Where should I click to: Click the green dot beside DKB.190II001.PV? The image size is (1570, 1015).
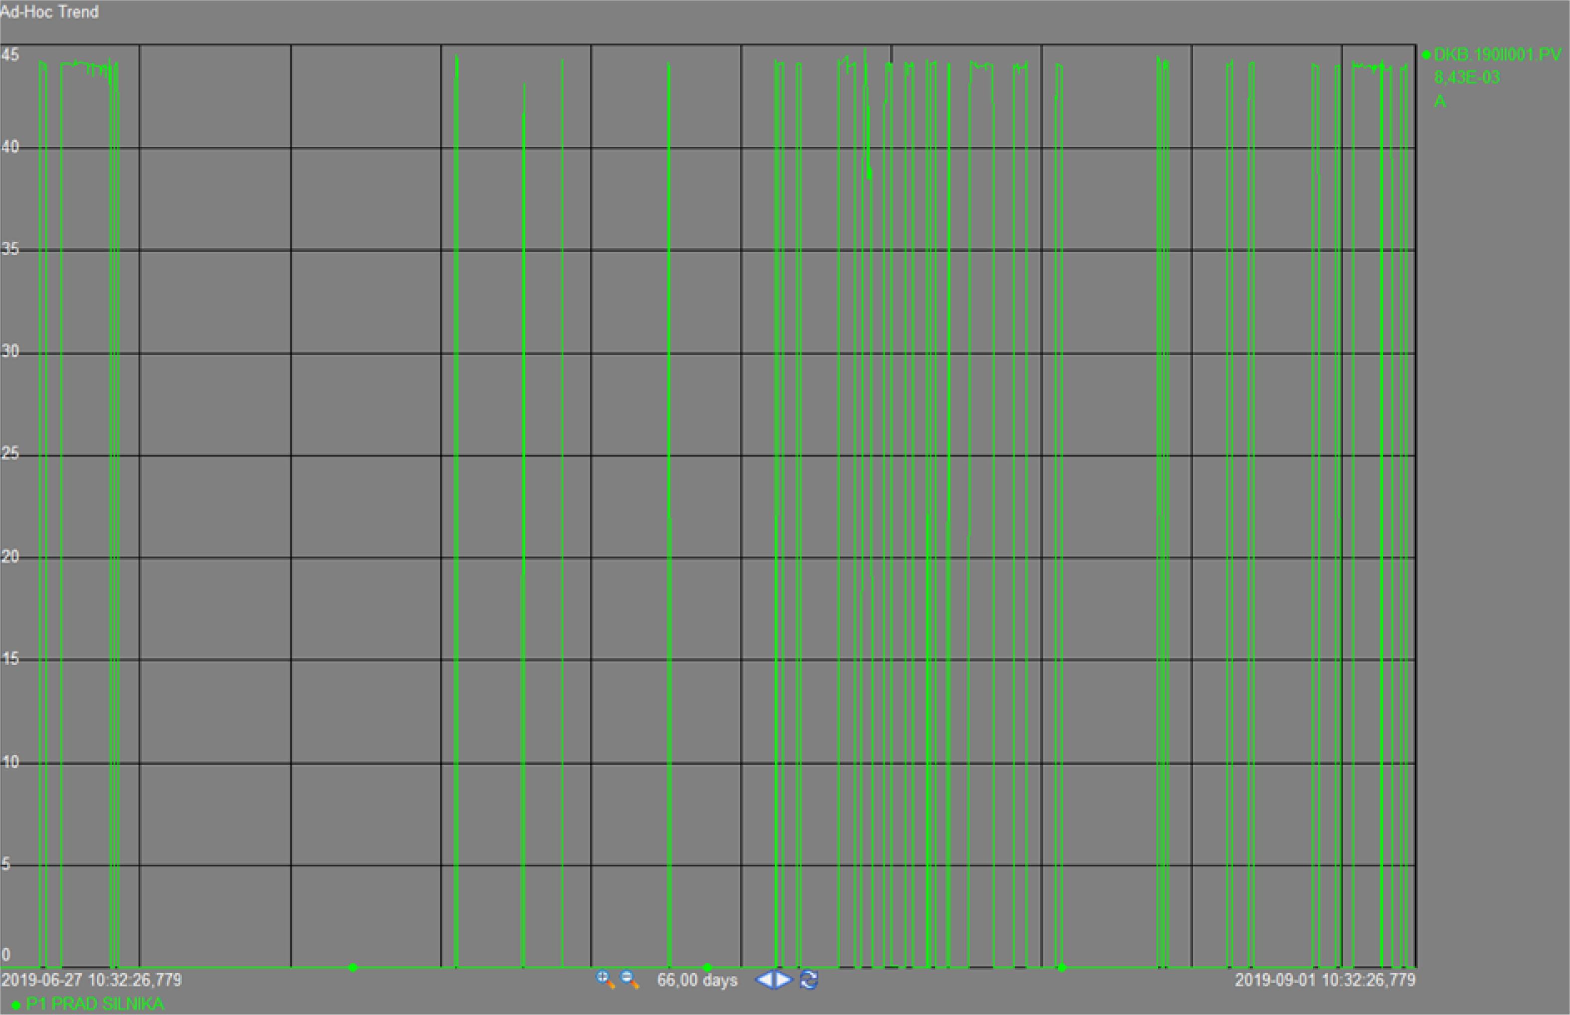1427,55
